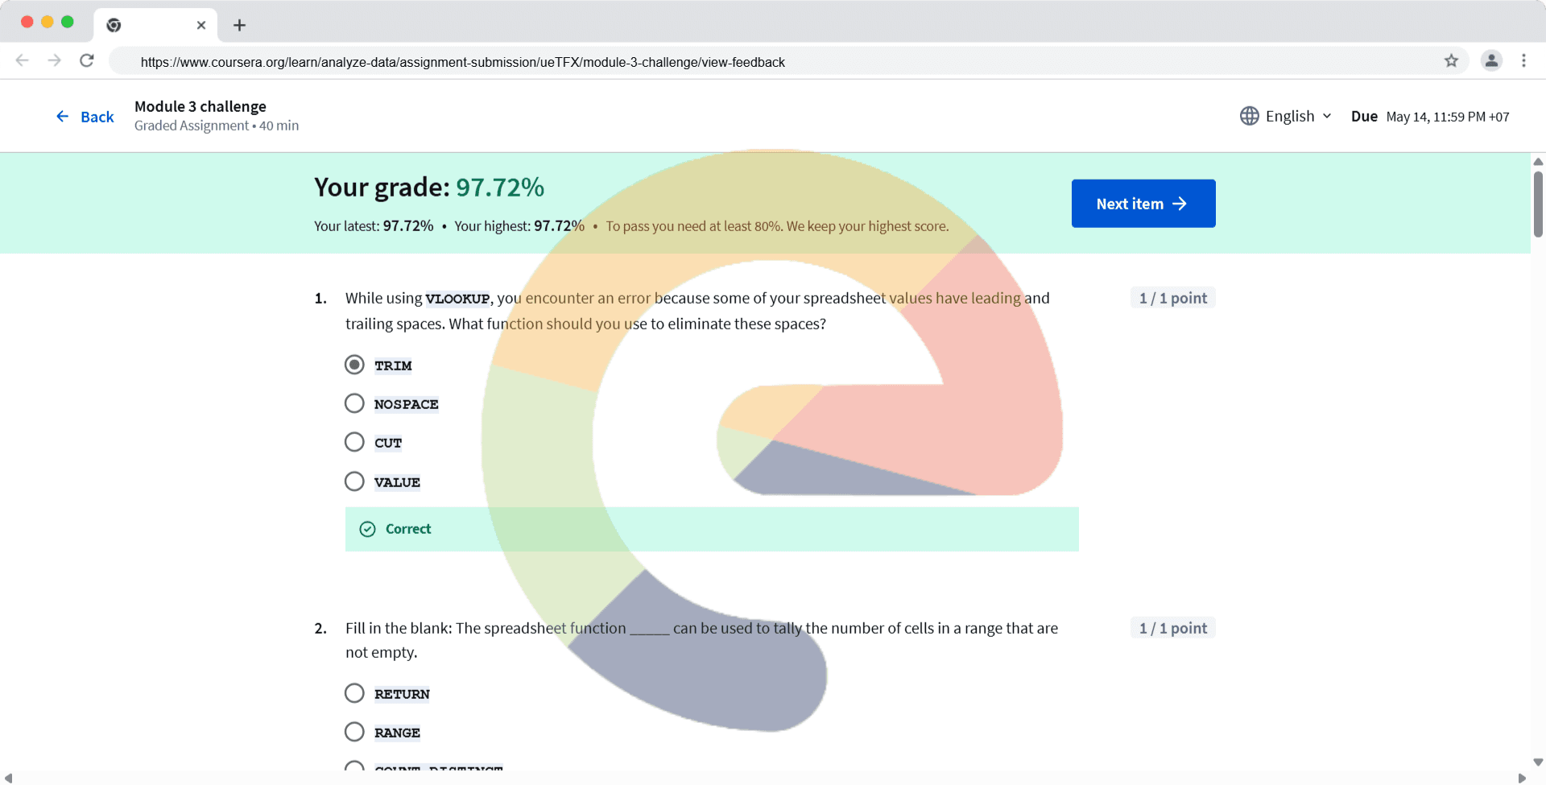
Task: Click the horizontal scrollbar right arrow
Action: point(1522,778)
